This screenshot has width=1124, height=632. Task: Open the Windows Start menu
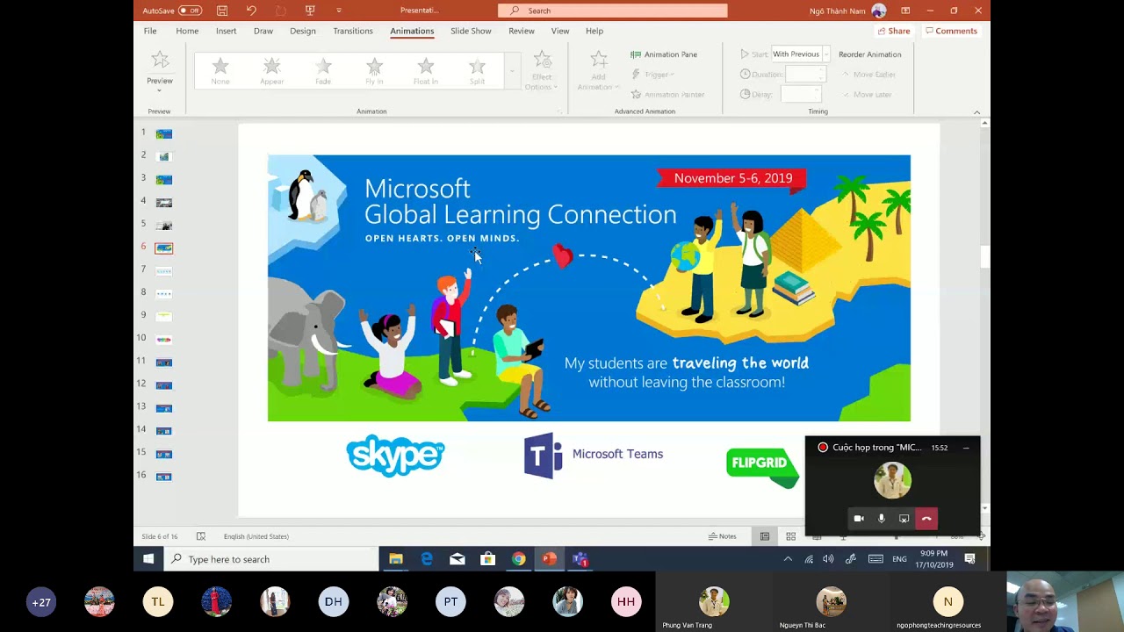click(148, 559)
